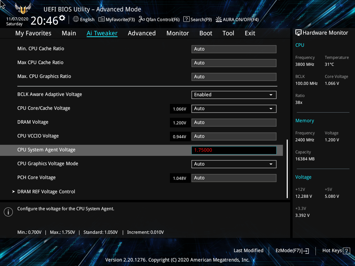The height and width of the screenshot is (266, 355).
Task: Go to the Boot tab
Action: point(206,33)
